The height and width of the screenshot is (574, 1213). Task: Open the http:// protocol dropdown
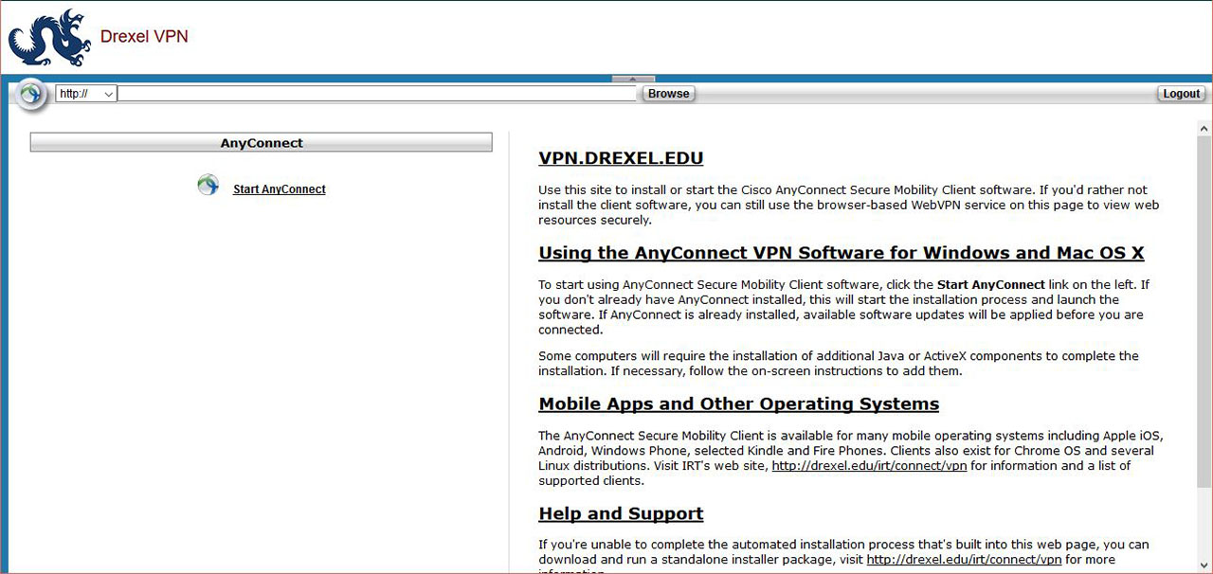pyautogui.click(x=86, y=94)
